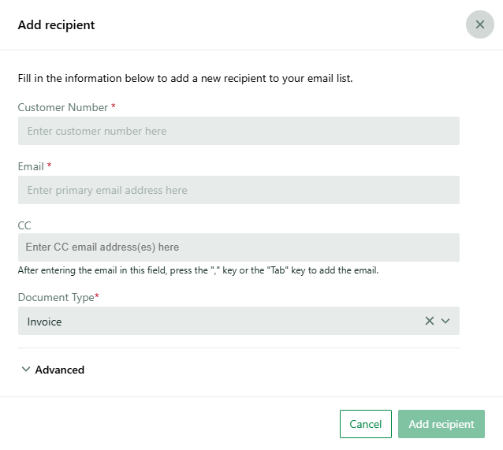The image size is (503, 450).
Task: Select the Invoice value in Document Type
Action: 44,322
